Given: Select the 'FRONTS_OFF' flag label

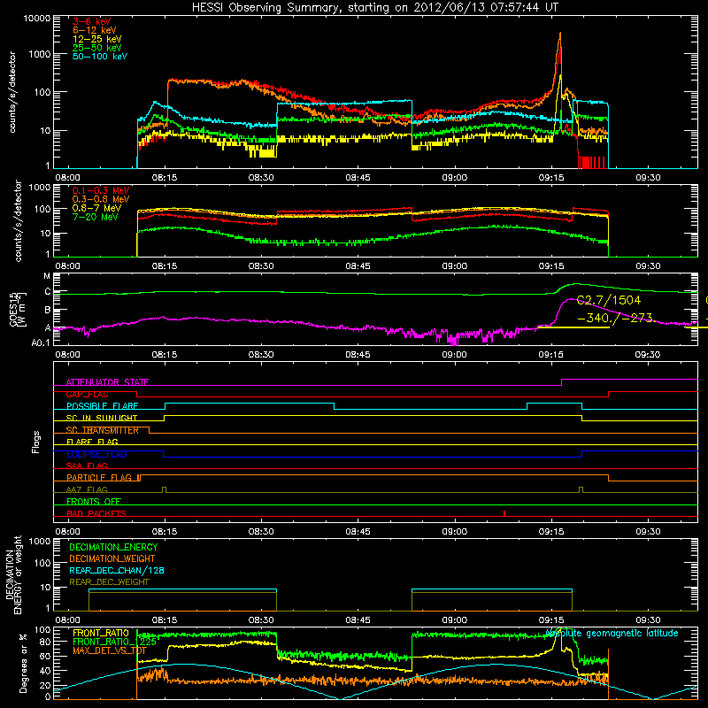Looking at the screenshot, I should [x=94, y=502].
